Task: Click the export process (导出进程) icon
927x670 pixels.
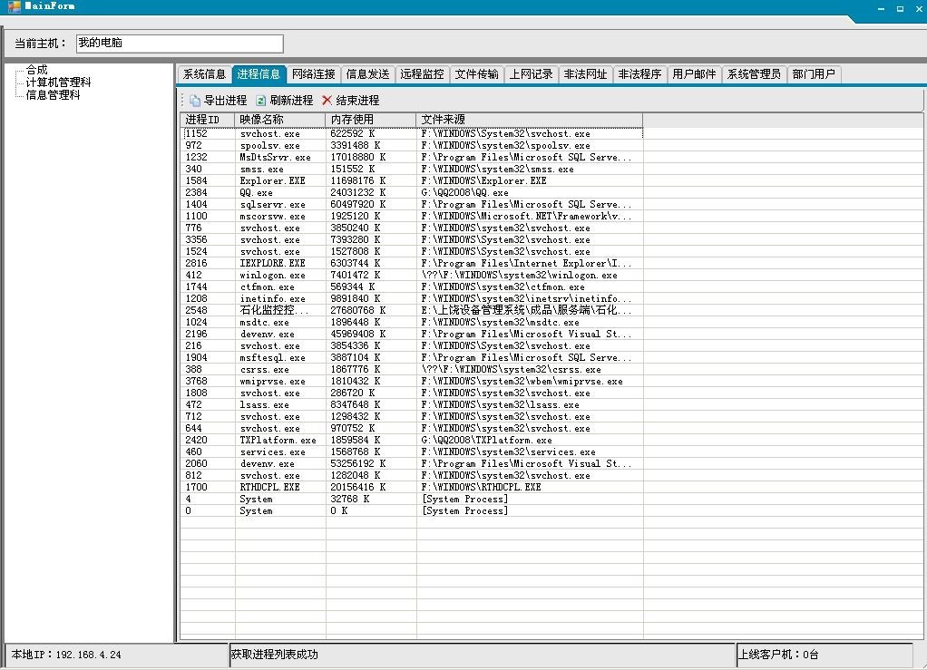Action: click(195, 101)
